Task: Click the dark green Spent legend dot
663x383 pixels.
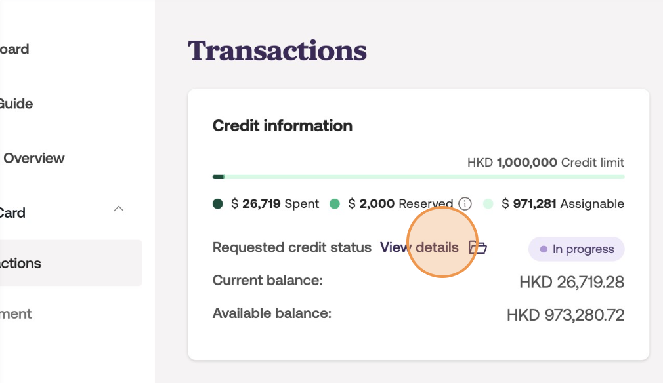Action: [218, 204]
